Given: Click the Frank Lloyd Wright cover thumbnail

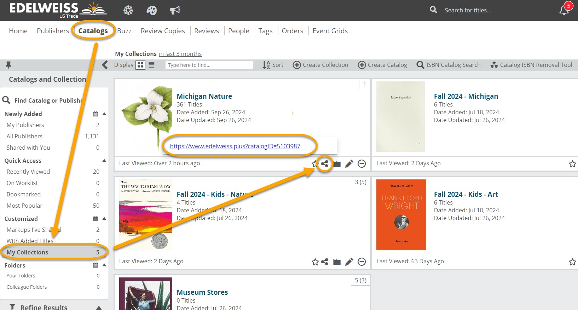Looking at the screenshot, I should (401, 215).
